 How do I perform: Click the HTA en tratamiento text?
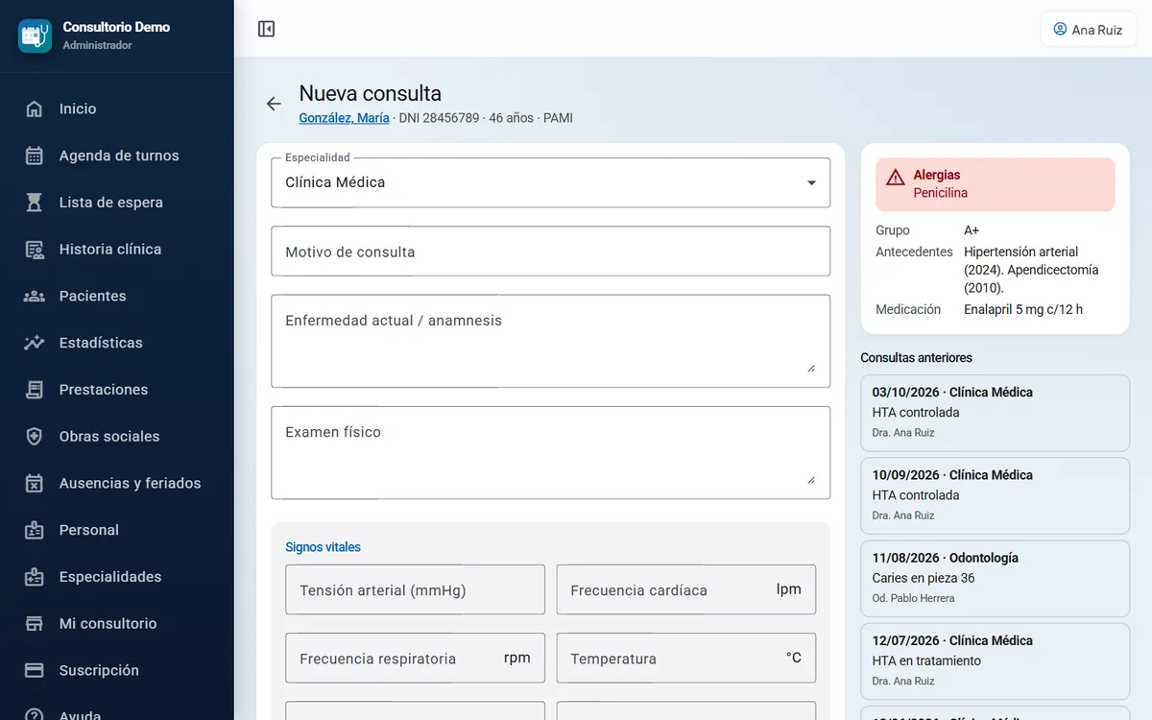point(926,660)
